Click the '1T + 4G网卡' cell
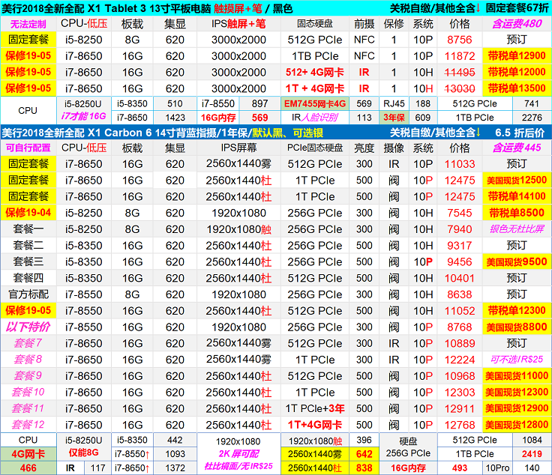 (315, 88)
